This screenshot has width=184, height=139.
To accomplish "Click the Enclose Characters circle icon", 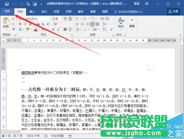I will pos(70,29).
